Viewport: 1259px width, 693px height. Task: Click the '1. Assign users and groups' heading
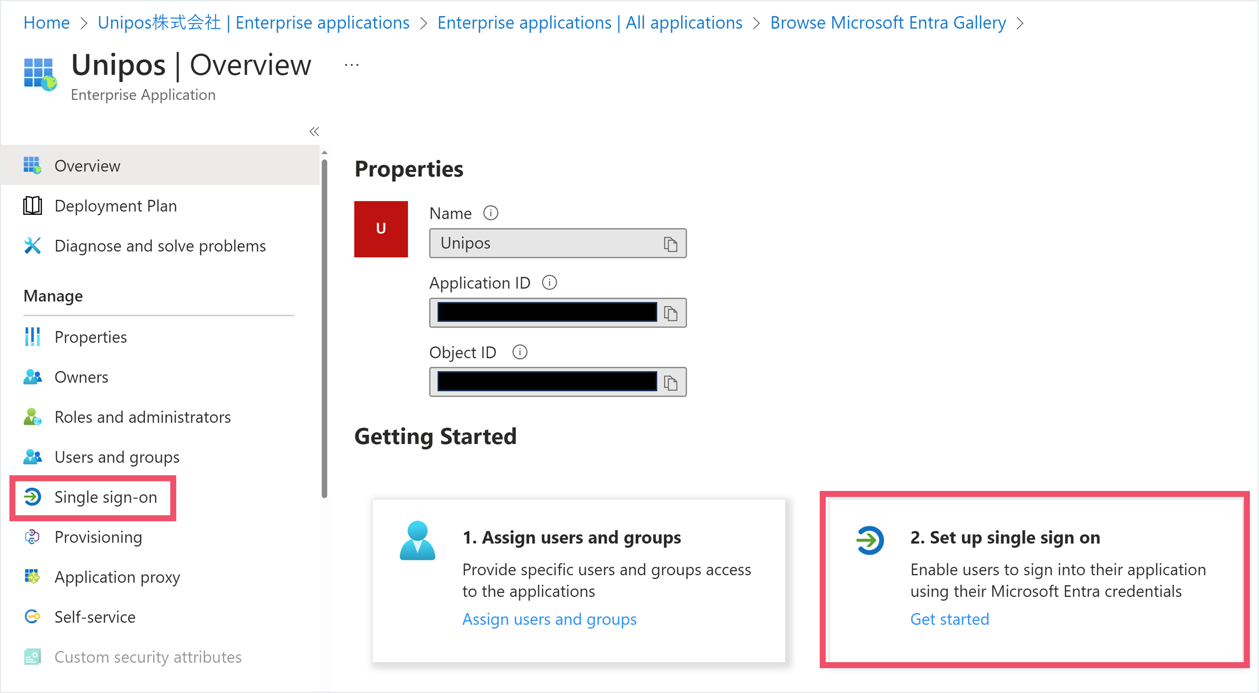click(x=571, y=538)
